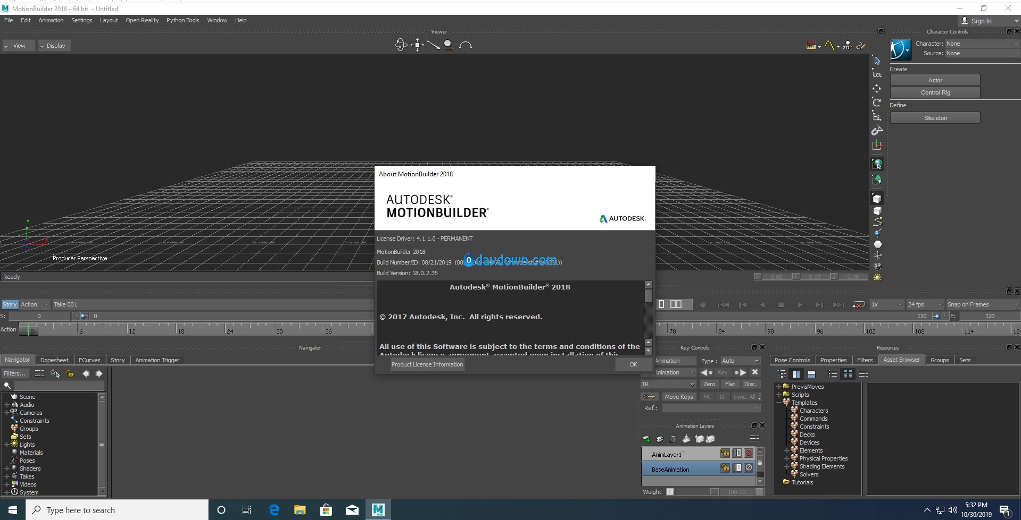Click the Actor create button
This screenshot has width=1021, height=520.
(935, 80)
